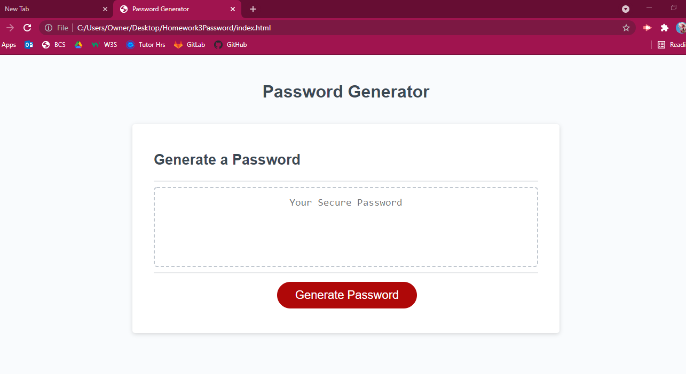Click the address bar file path

point(174,28)
